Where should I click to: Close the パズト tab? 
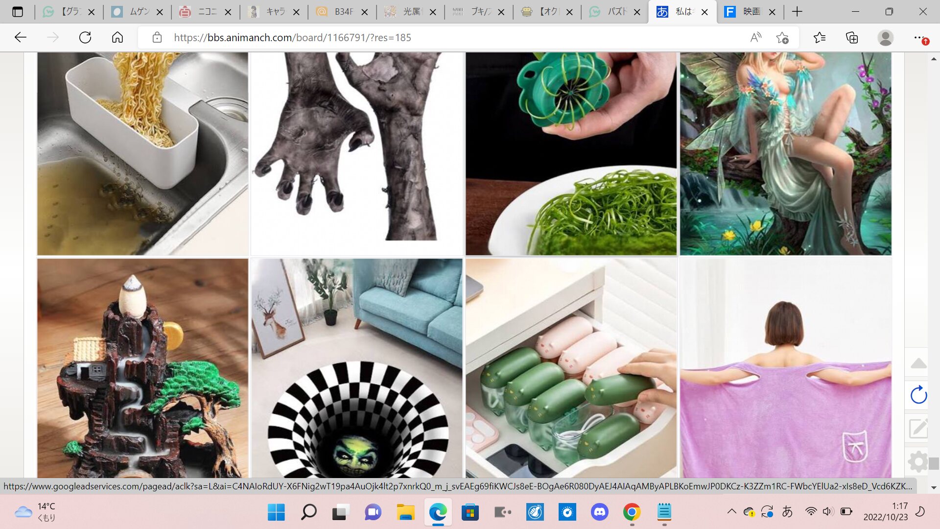[x=637, y=12]
